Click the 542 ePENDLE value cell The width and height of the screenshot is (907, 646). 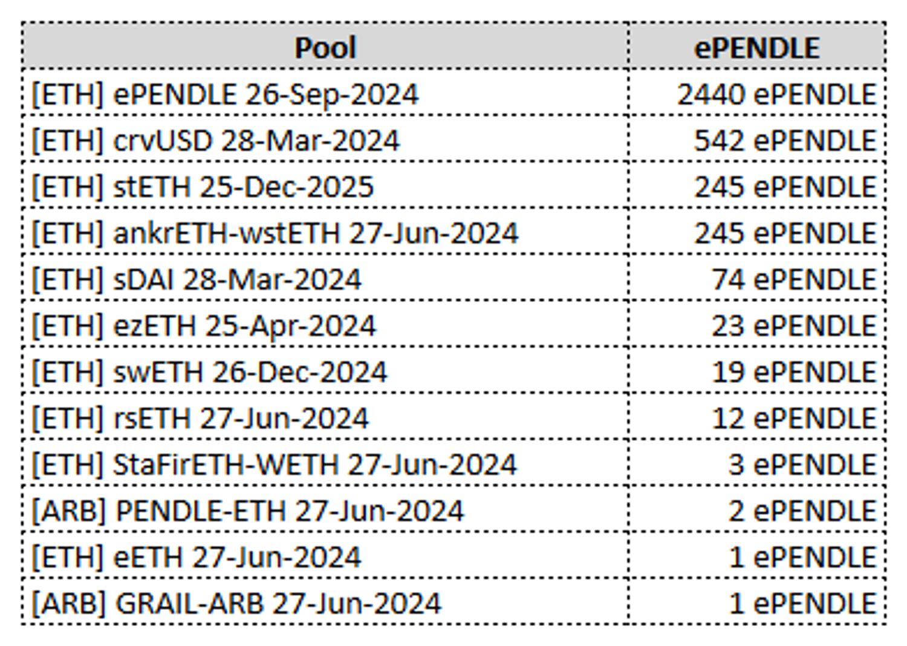[x=785, y=141]
